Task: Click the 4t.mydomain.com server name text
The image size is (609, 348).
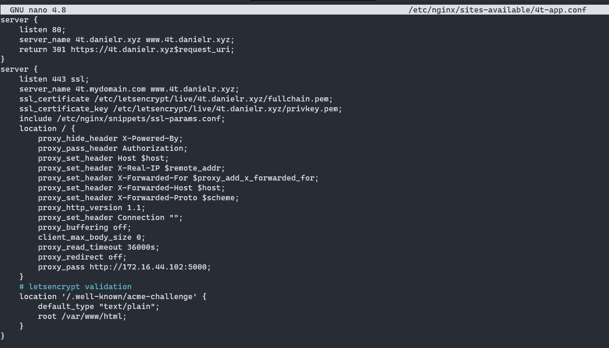Action: coord(110,89)
